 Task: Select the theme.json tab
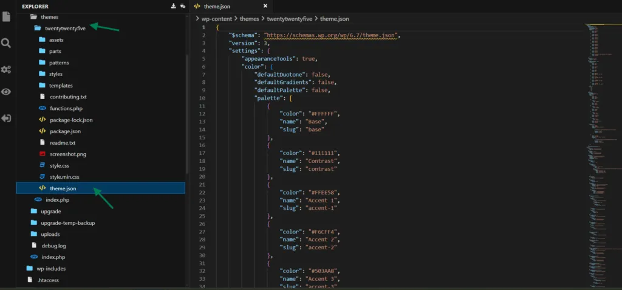point(231,6)
